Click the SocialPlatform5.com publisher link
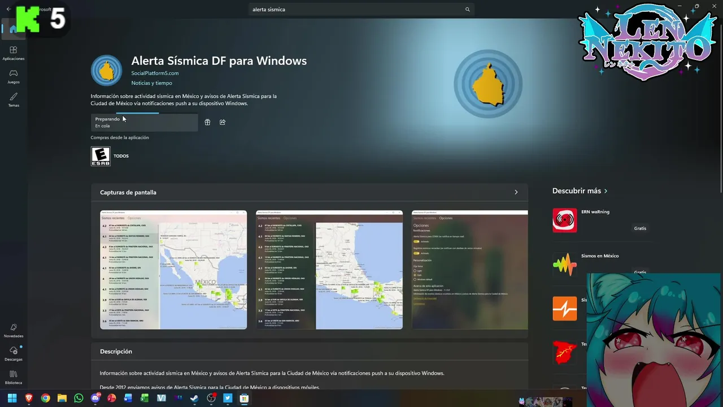723x407 pixels. [155, 73]
